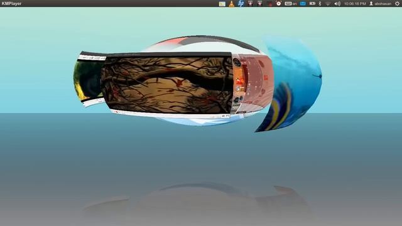
Task: Open the sound volume indicator
Action: point(337,4)
